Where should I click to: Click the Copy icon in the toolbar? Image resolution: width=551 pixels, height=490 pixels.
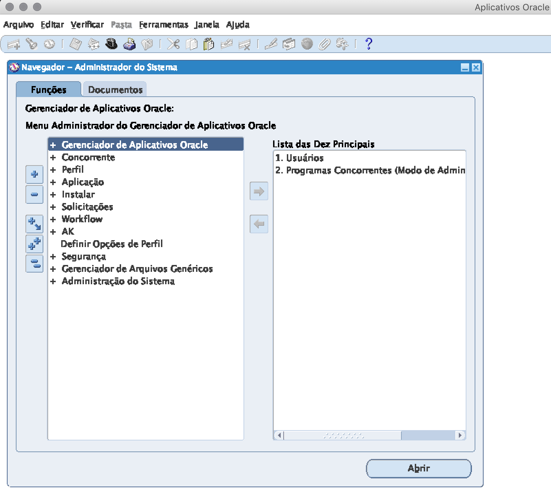point(191,44)
